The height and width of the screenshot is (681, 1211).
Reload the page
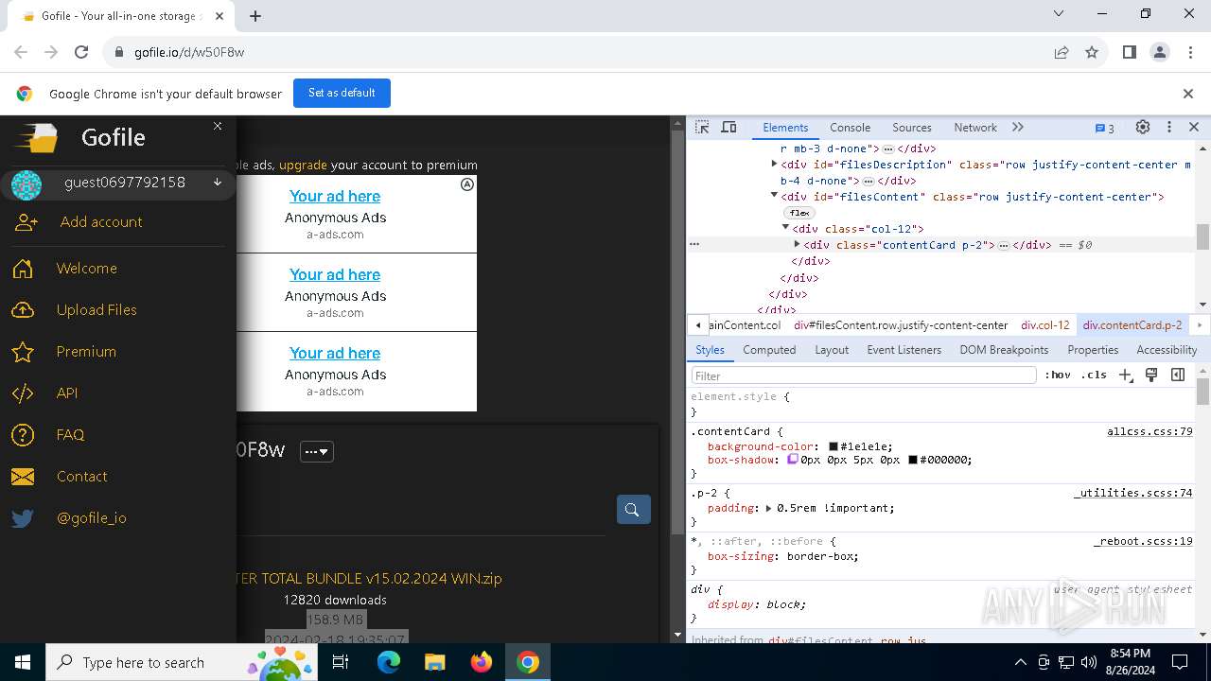[81, 52]
